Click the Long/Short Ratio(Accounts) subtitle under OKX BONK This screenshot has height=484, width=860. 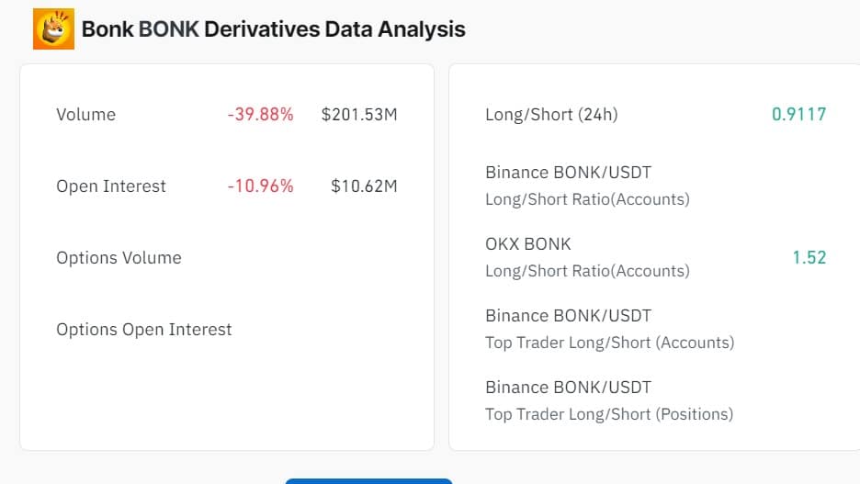pos(586,271)
